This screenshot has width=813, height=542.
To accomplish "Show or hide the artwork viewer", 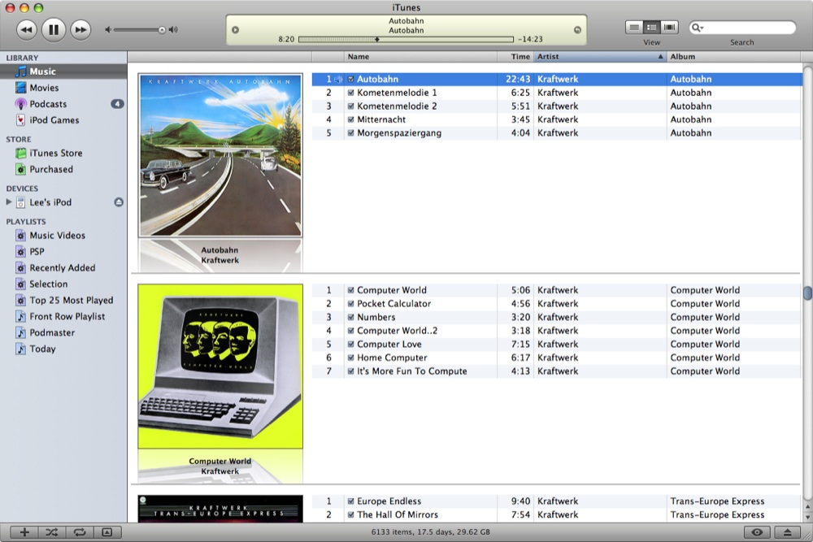I will tap(107, 532).
